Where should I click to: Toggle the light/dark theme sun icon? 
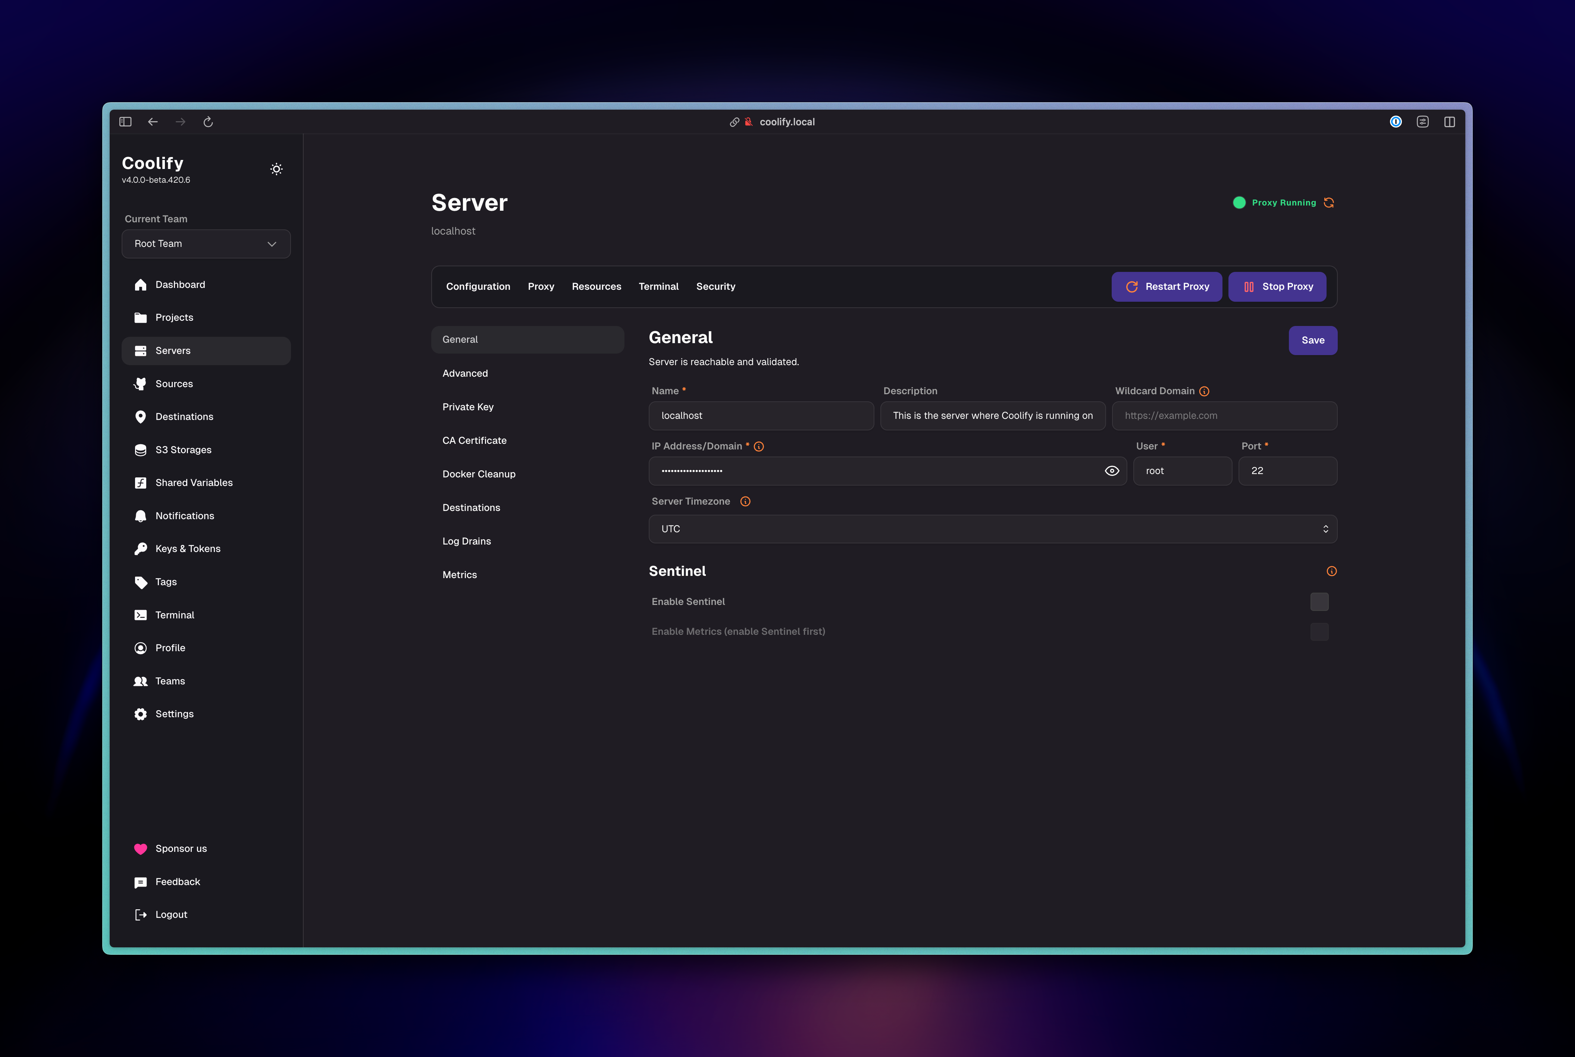[x=276, y=169]
